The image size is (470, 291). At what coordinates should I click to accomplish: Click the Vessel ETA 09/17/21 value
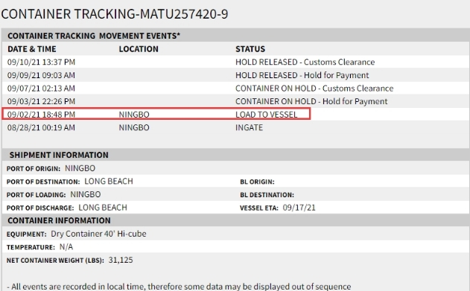coord(299,208)
